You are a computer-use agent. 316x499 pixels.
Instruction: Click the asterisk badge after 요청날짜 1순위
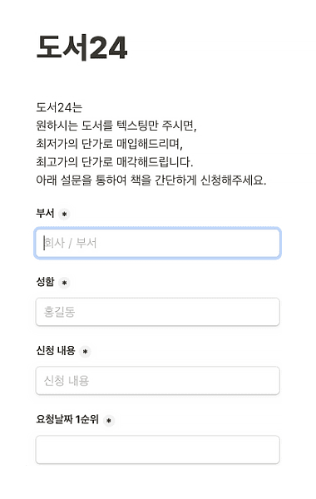(109, 420)
